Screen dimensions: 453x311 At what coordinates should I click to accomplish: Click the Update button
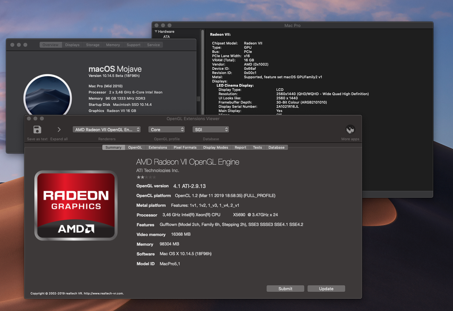click(326, 289)
